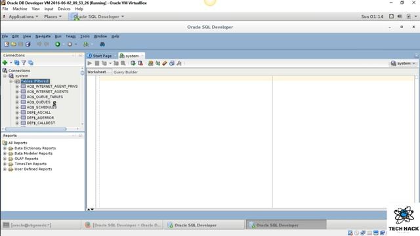Click the binoculars Find DB Object icon
The height and width of the screenshot is (236, 420).
pyautogui.click(x=102, y=44)
